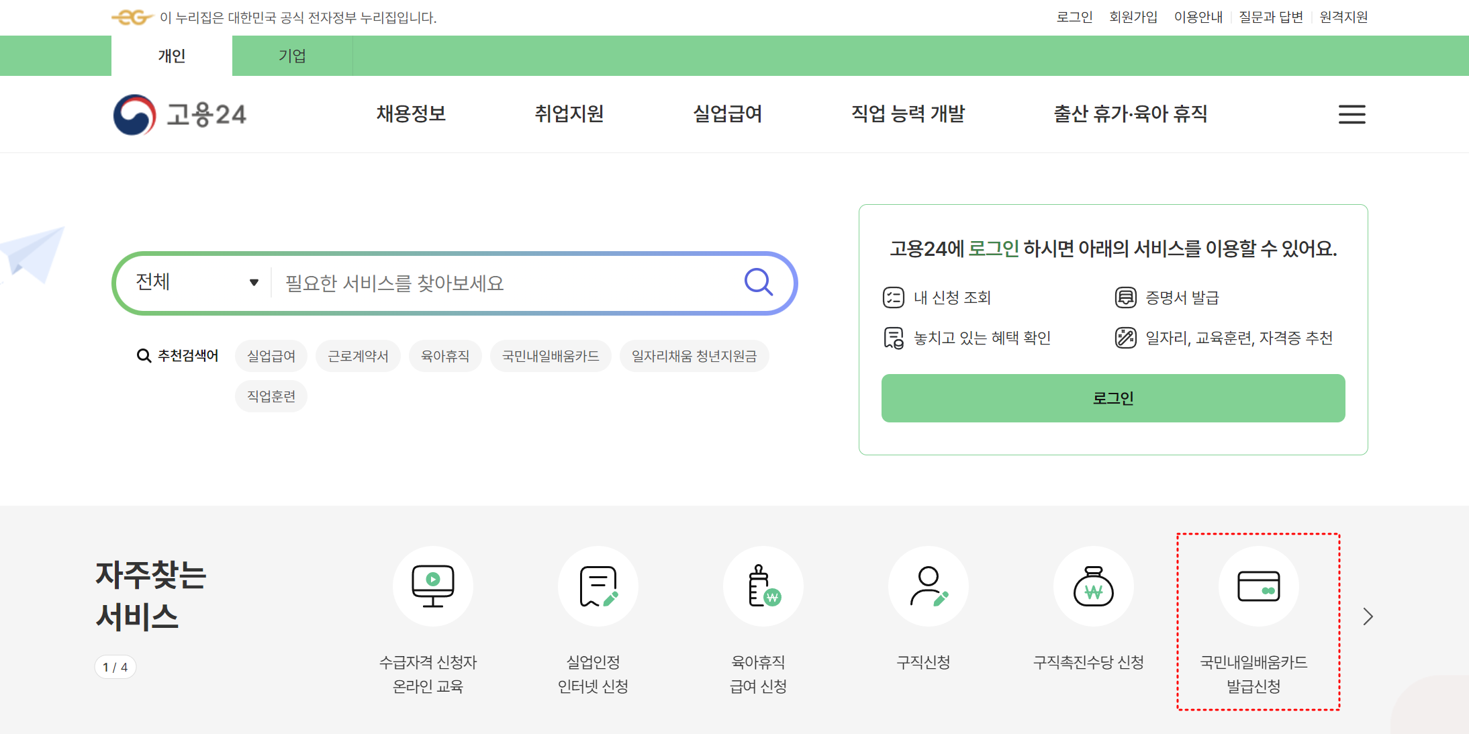This screenshot has width=1469, height=734.
Task: Click the 회원가입 link at the top
Action: pos(1133,17)
